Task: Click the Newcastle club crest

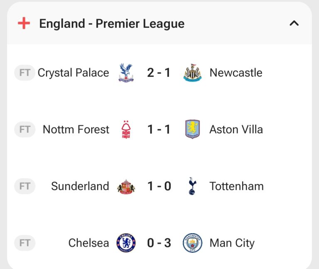Action: tap(192, 73)
